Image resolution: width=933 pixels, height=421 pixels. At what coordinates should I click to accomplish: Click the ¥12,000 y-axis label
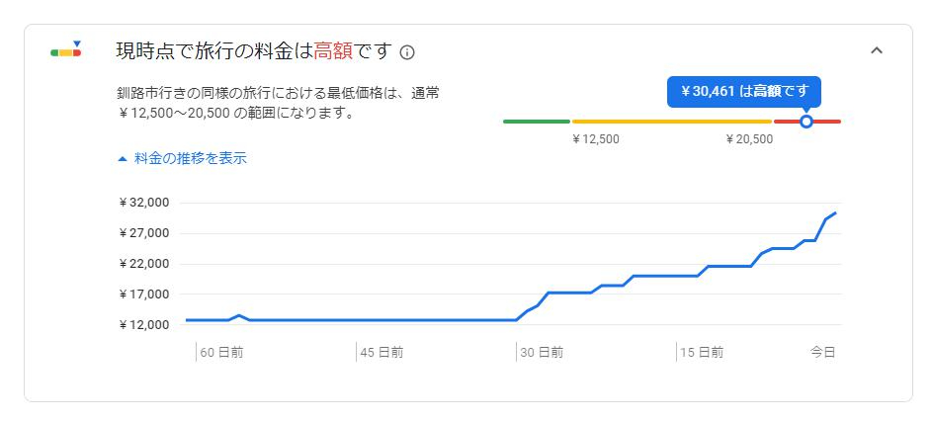tap(144, 325)
